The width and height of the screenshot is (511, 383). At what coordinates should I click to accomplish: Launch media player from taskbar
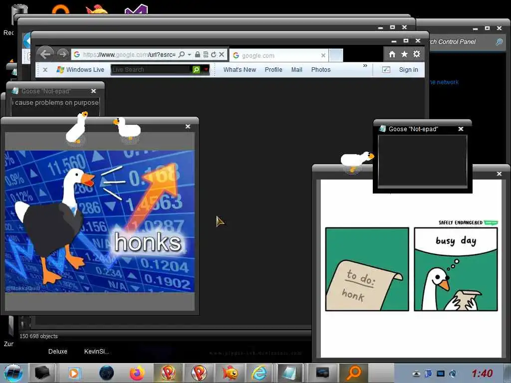(74, 373)
